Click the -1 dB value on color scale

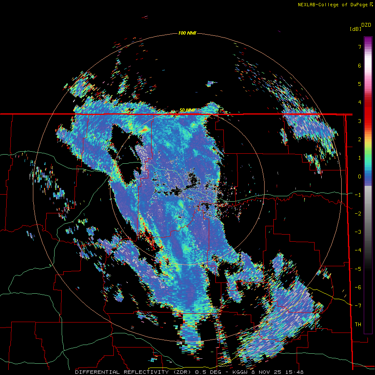click(358, 195)
